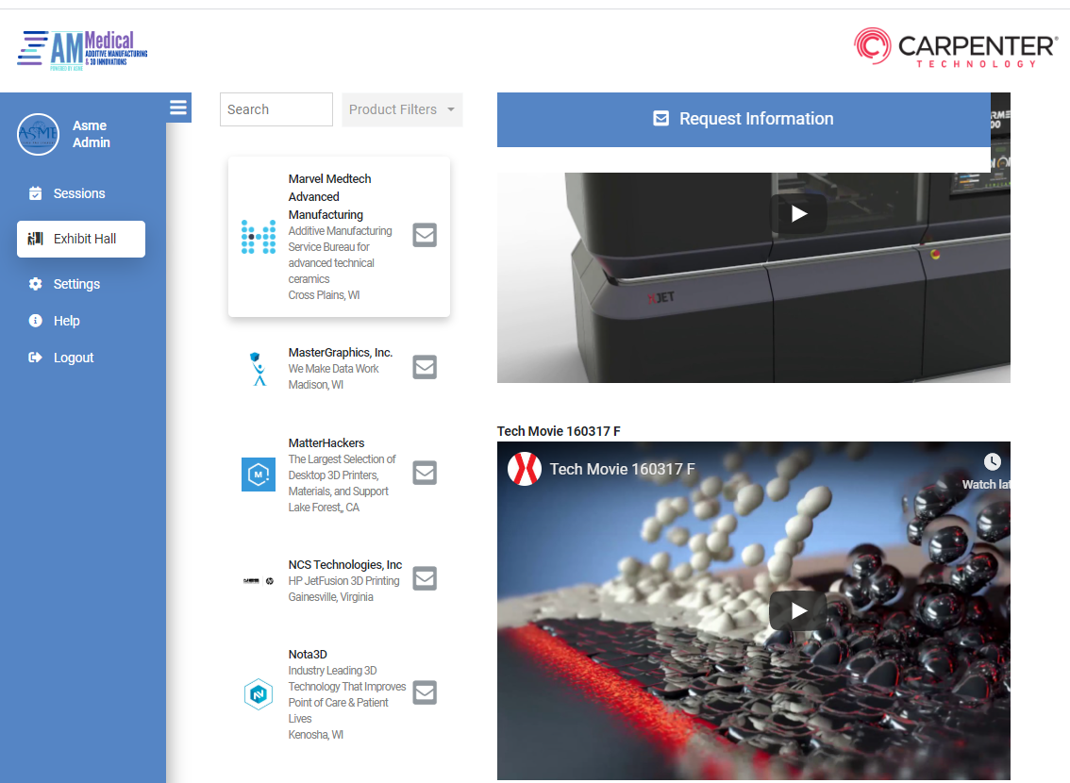Click the Exhibit Hall booth icon
This screenshot has height=783, width=1070.
point(36,239)
